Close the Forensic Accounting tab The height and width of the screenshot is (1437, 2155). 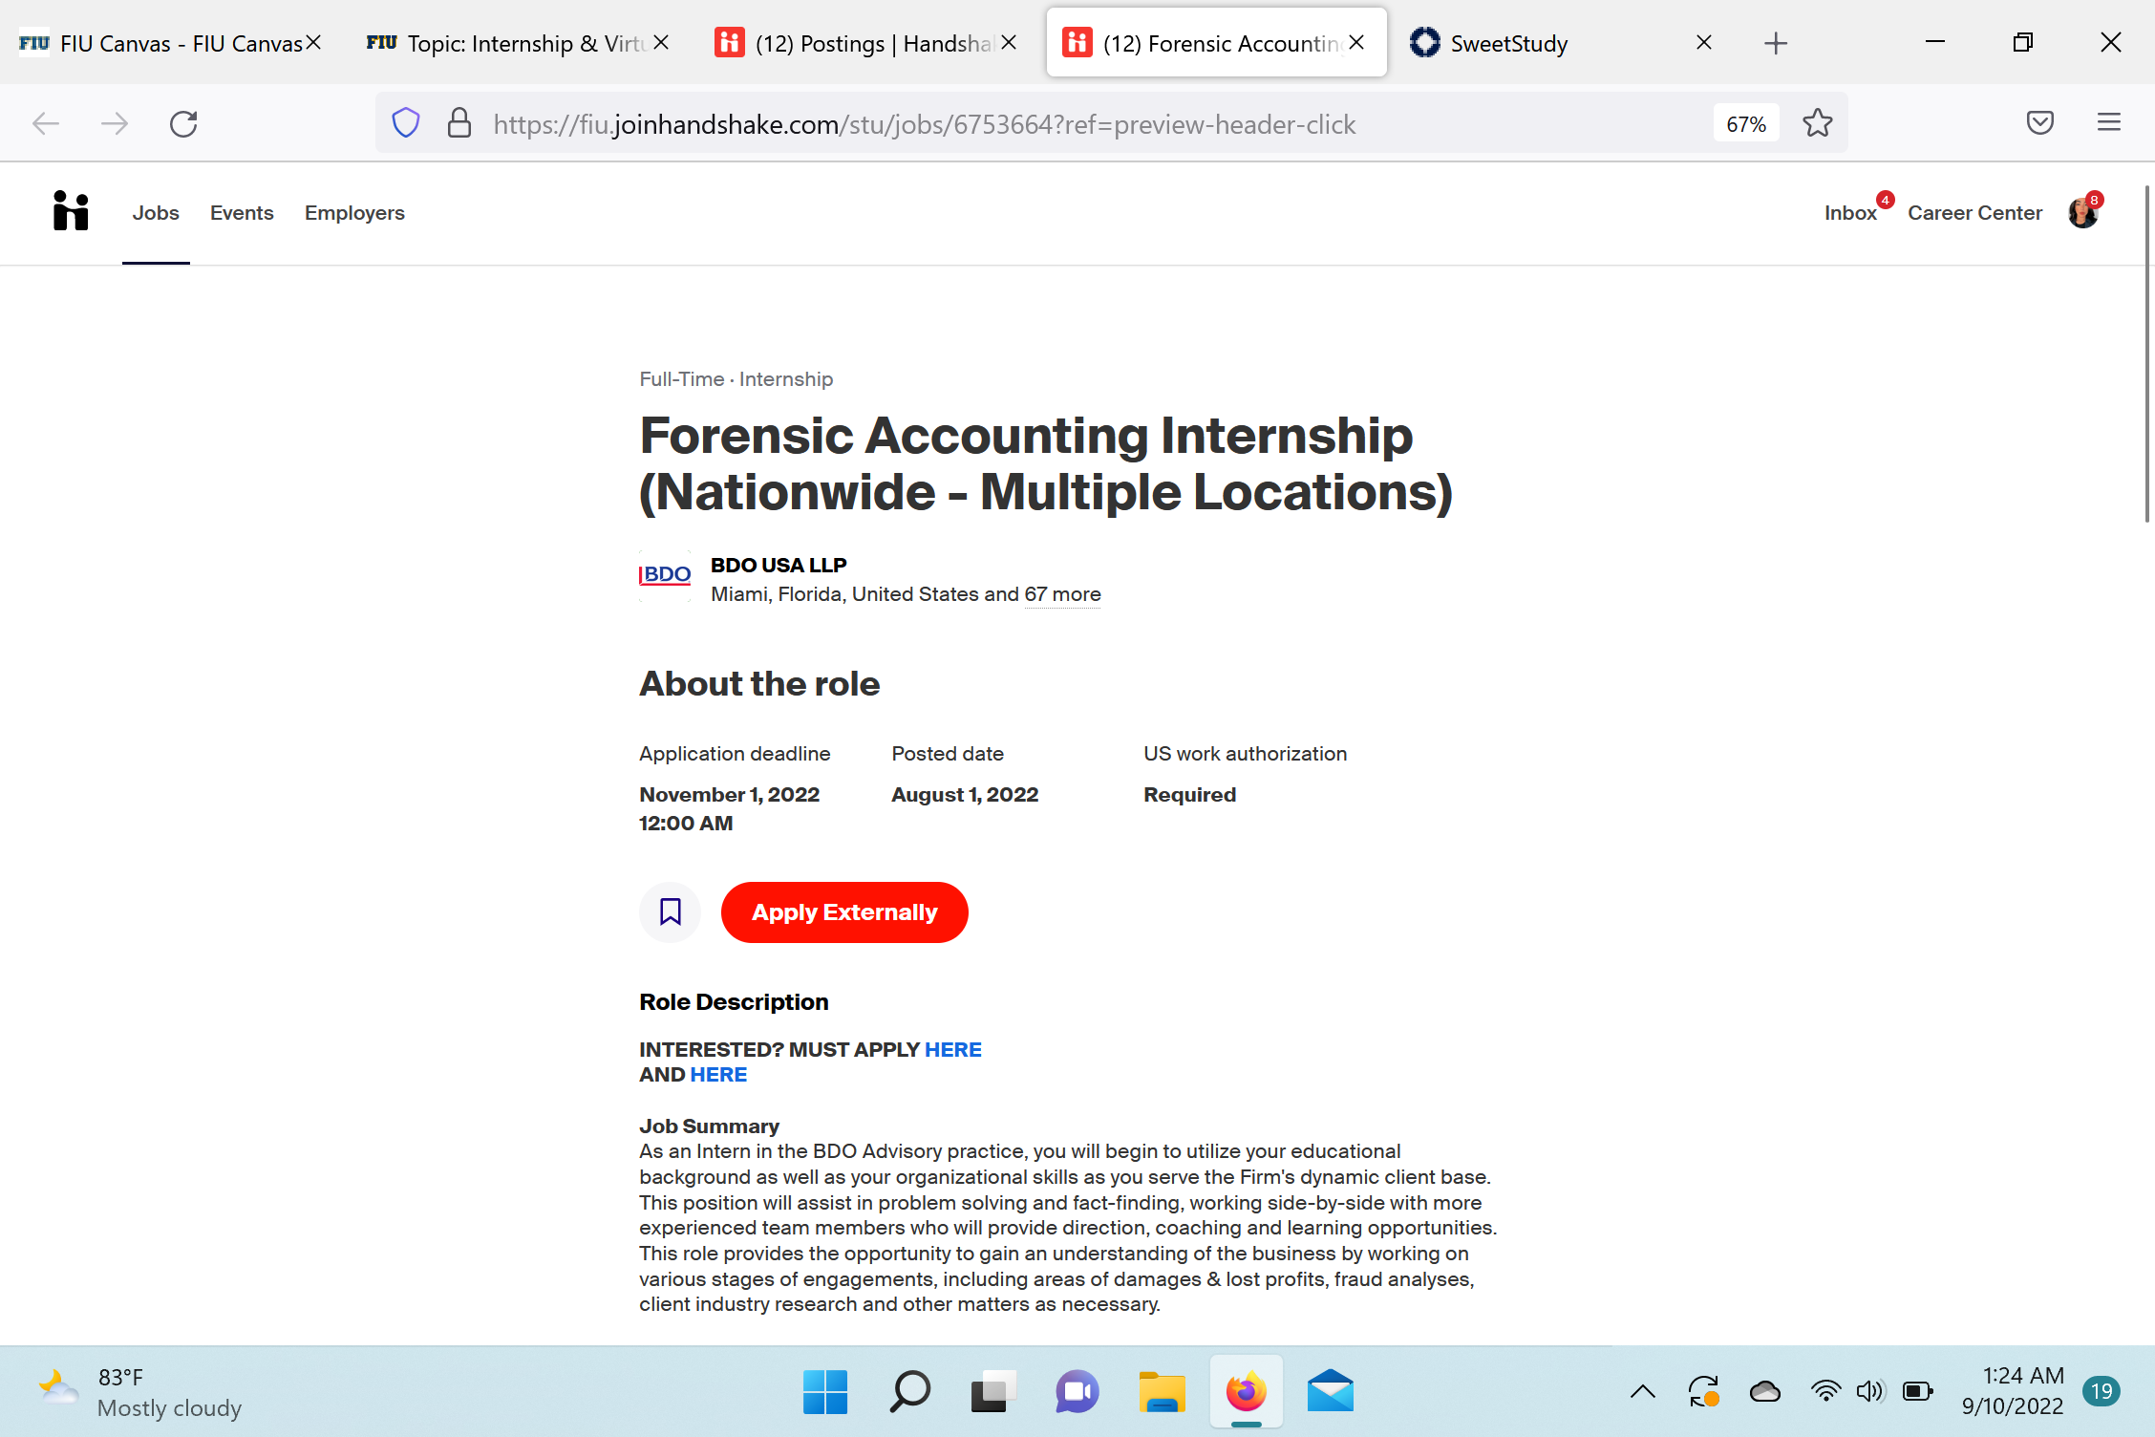pyautogui.click(x=1356, y=43)
